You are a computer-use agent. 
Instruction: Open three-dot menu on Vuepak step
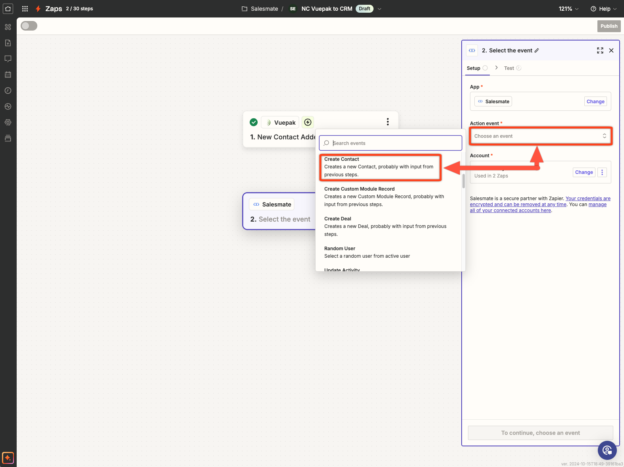click(387, 122)
